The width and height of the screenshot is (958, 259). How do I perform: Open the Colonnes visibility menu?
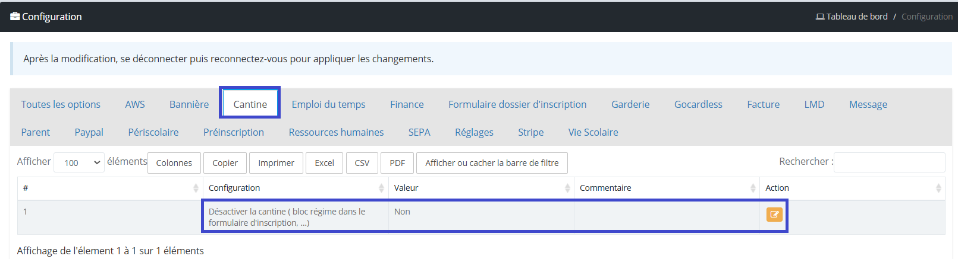(x=174, y=162)
